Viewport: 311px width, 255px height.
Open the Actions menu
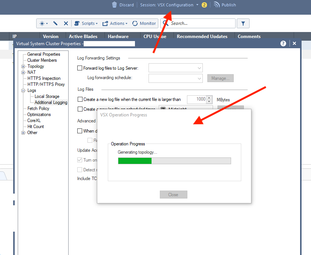click(x=115, y=23)
